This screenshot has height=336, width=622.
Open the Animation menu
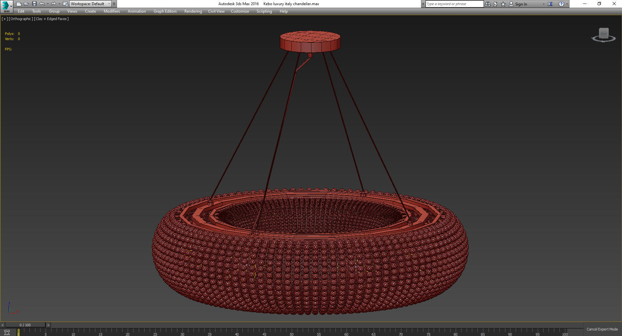[x=136, y=11]
